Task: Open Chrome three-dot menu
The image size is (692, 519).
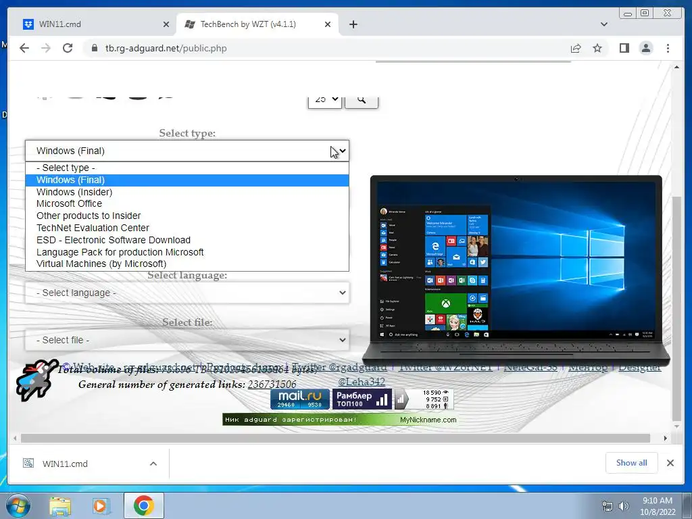Action: 668,48
